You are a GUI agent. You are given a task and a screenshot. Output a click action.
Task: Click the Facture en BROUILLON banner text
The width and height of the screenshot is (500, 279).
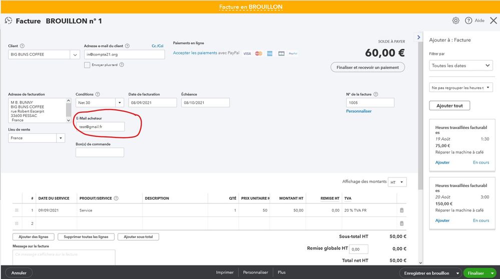coord(251,6)
